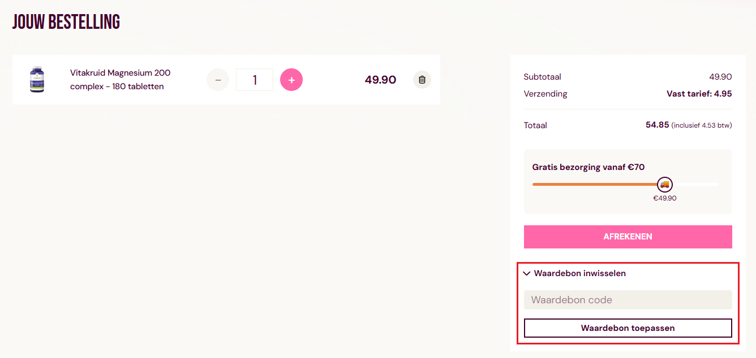The height and width of the screenshot is (358, 756).
Task: Collapse the Waardebon inwisselen section label
Action: click(x=579, y=273)
